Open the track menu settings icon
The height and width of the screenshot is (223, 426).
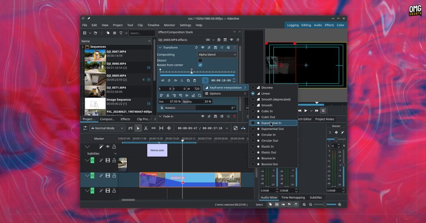[x=85, y=128]
